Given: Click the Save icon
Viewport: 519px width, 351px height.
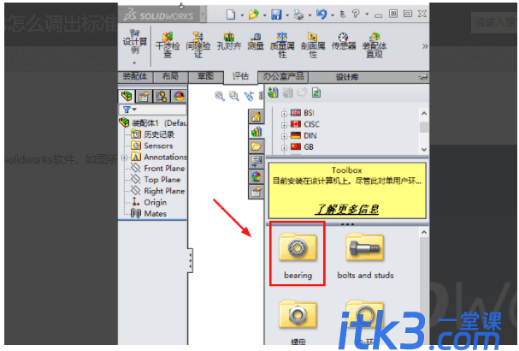Looking at the screenshot, I should click(276, 15).
